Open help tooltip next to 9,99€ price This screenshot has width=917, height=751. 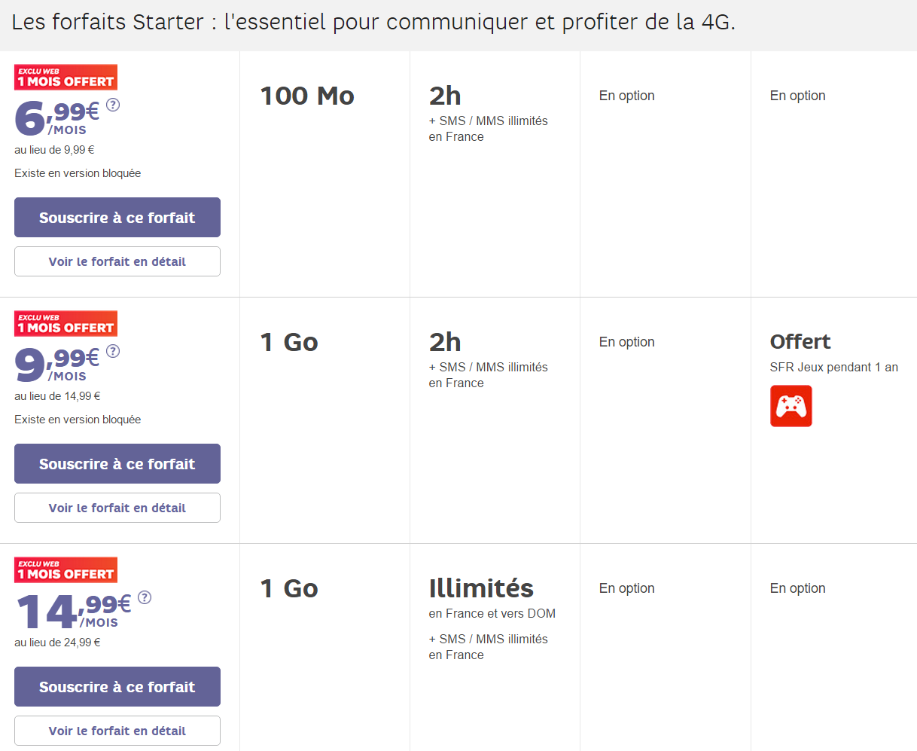[113, 351]
